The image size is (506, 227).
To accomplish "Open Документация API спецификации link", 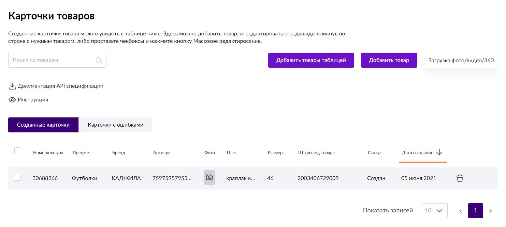I will click(60, 86).
